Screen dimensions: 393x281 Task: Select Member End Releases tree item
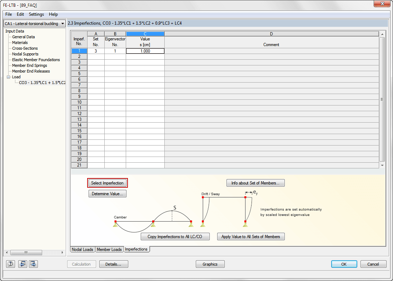[31, 71]
